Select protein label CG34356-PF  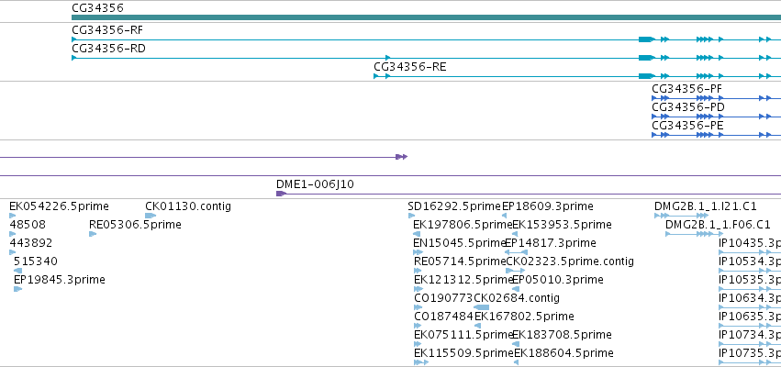(x=686, y=89)
